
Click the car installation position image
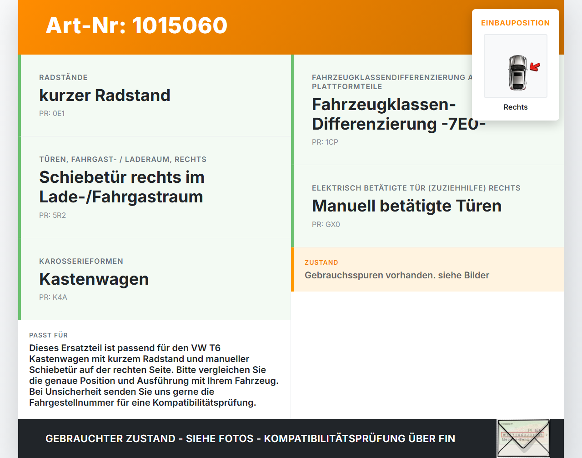click(516, 66)
